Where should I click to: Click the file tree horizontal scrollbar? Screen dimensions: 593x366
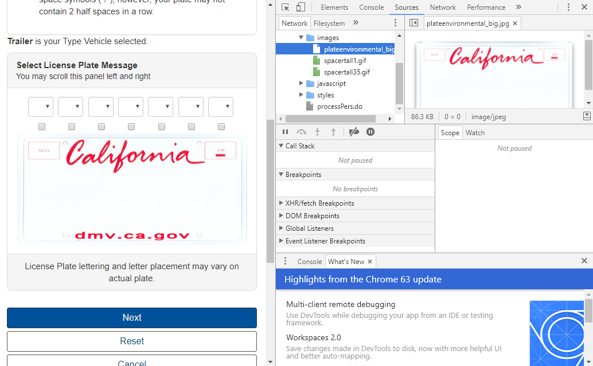pyautogui.click(x=330, y=119)
